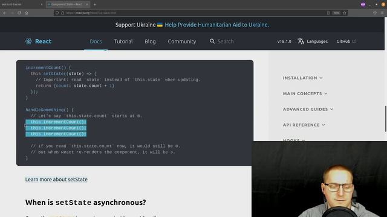Click the React atom logo
This screenshot has width=387, height=217.
pos(28,41)
